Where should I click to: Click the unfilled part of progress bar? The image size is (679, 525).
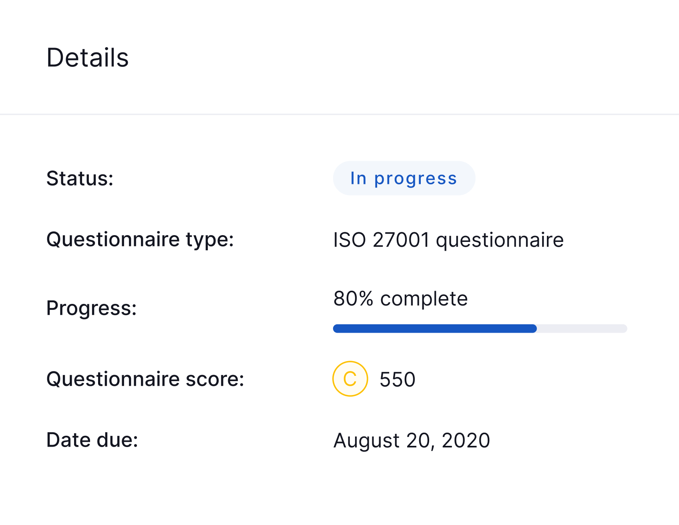[x=582, y=329]
